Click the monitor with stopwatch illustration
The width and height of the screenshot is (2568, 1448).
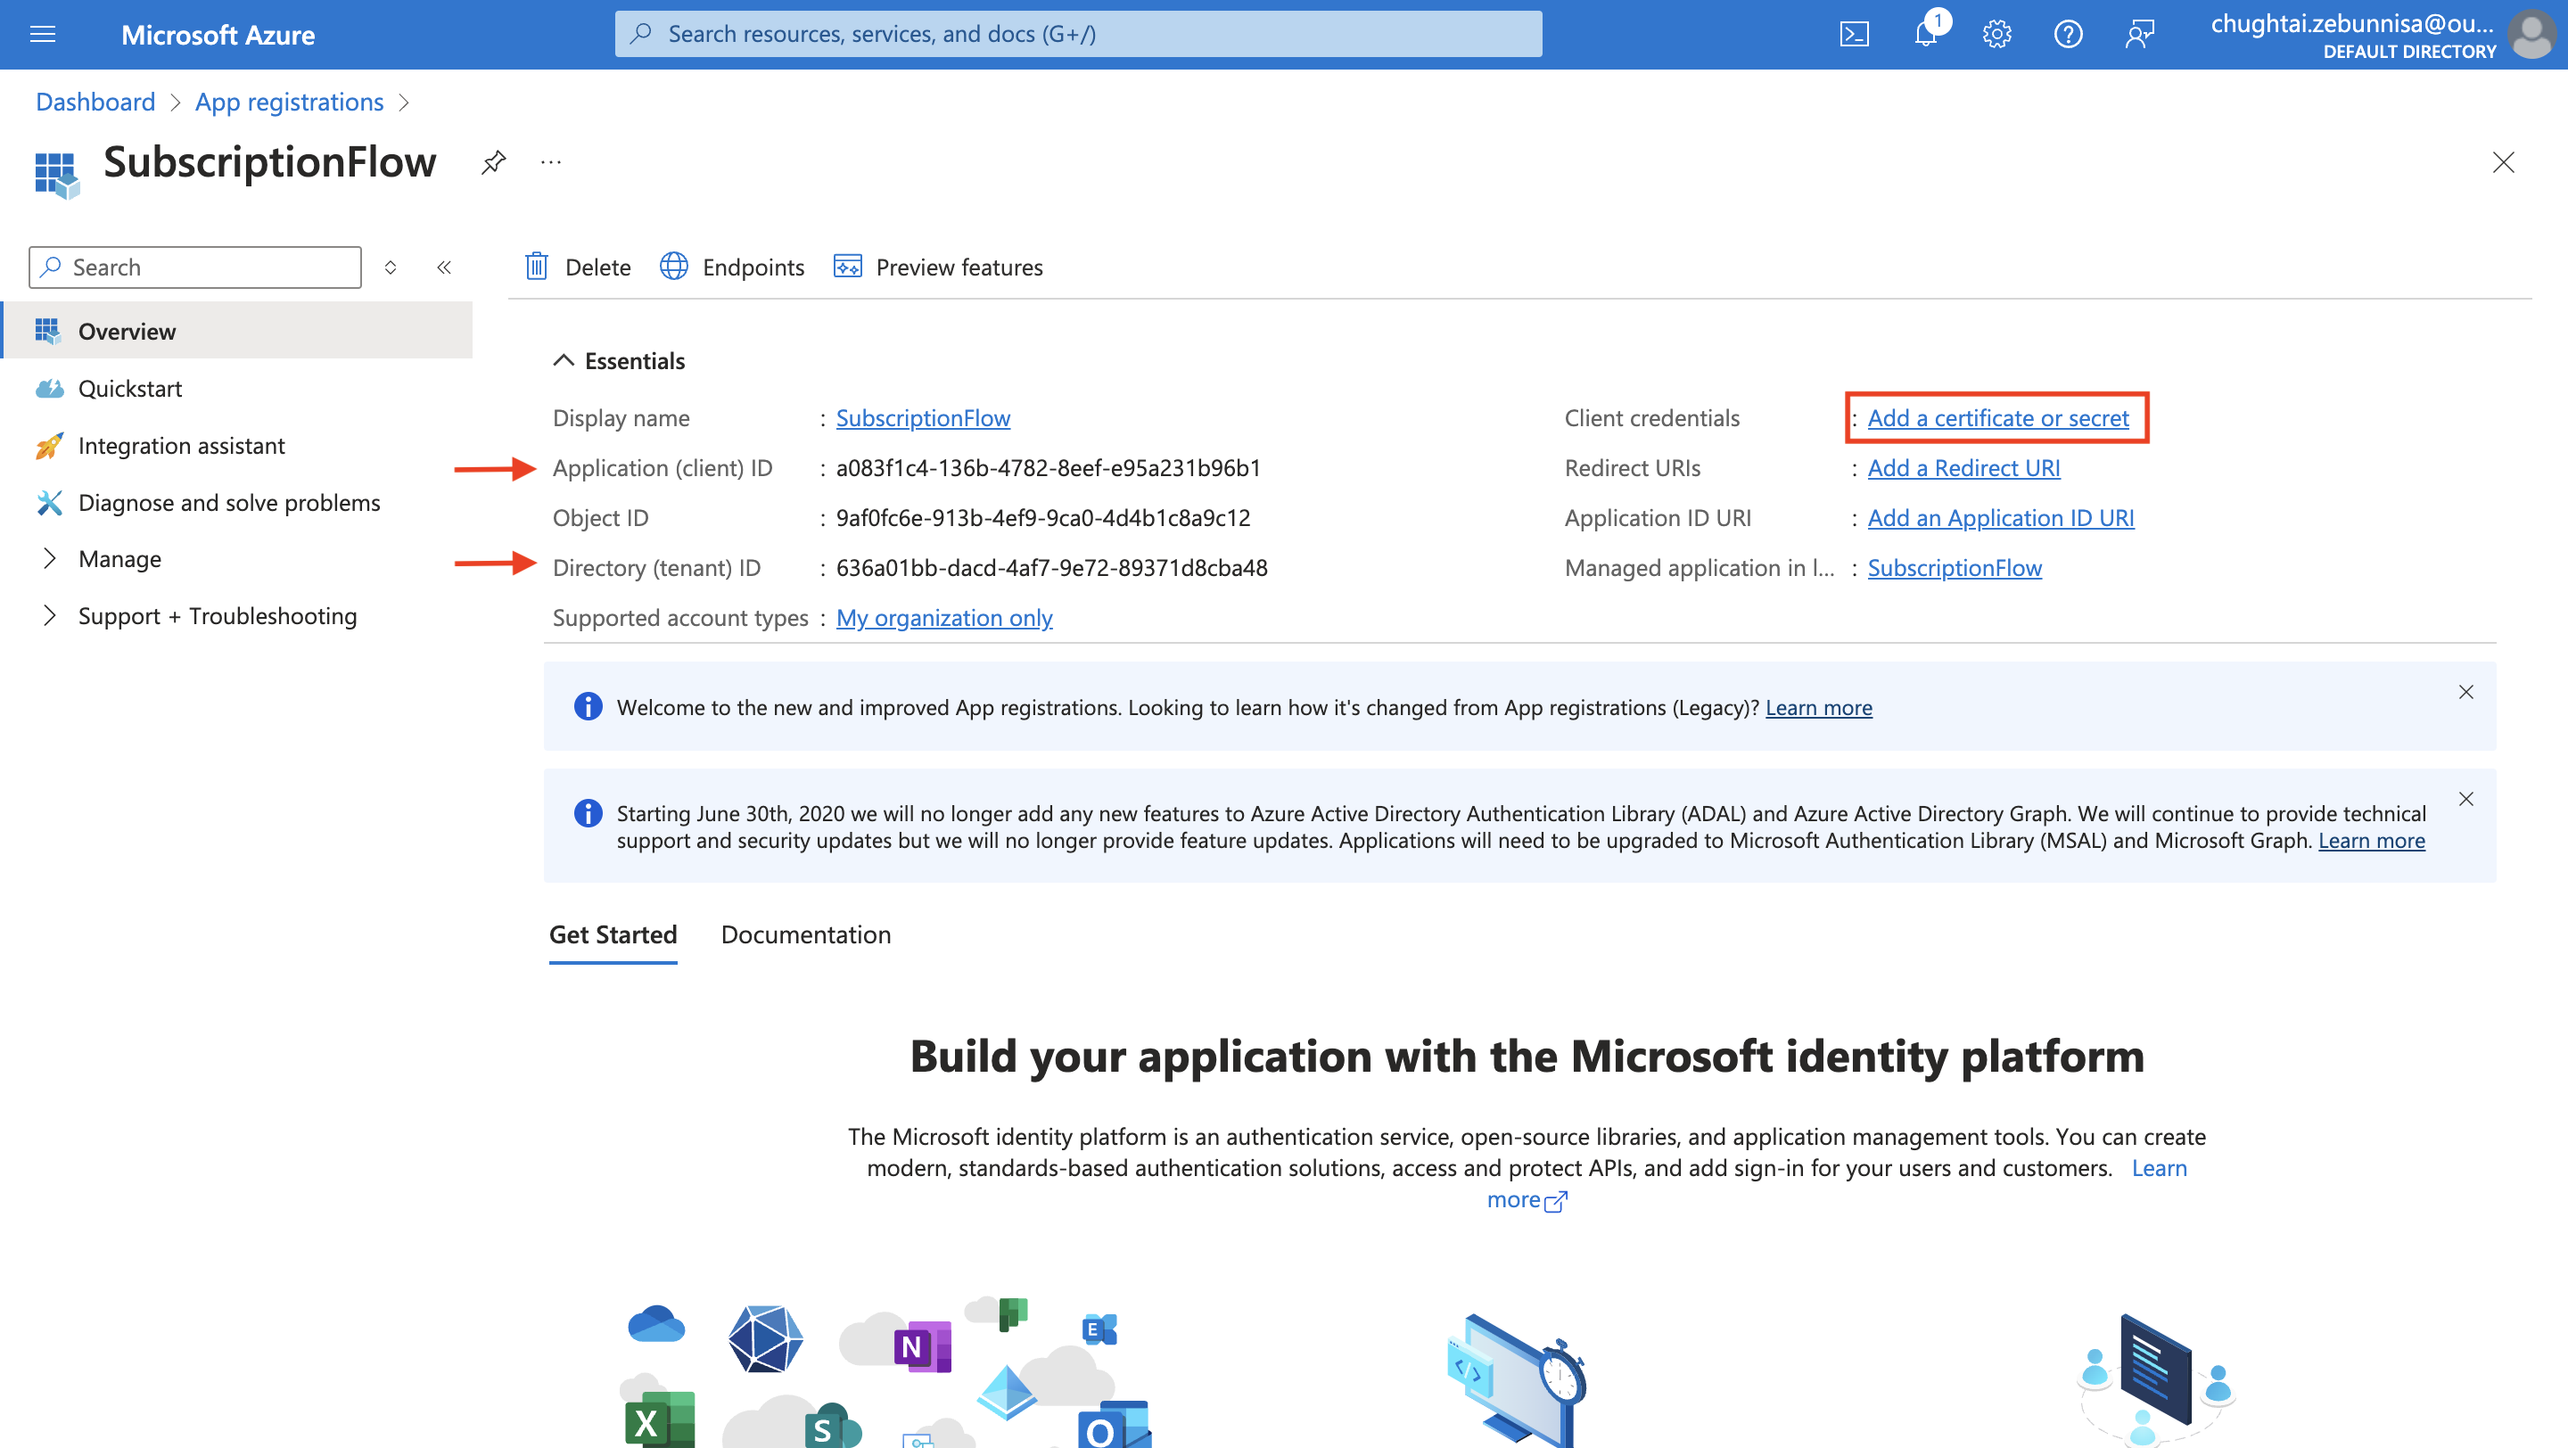point(1516,1379)
